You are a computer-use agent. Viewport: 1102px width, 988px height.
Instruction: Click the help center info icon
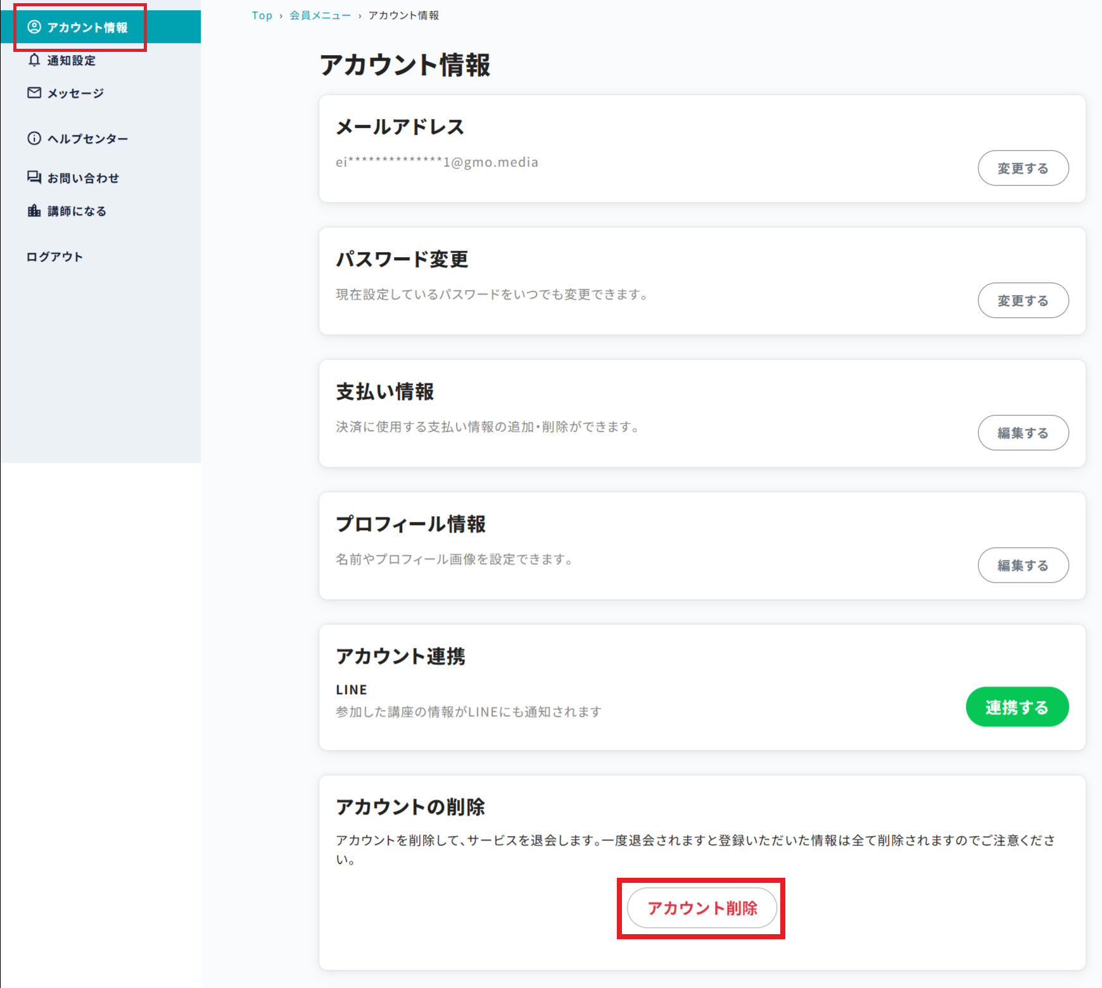coord(34,139)
